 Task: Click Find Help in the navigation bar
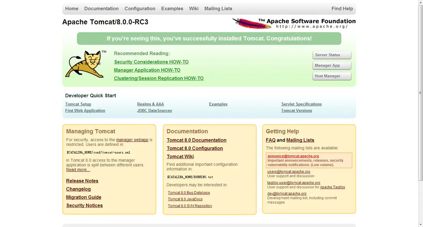pos(342,8)
